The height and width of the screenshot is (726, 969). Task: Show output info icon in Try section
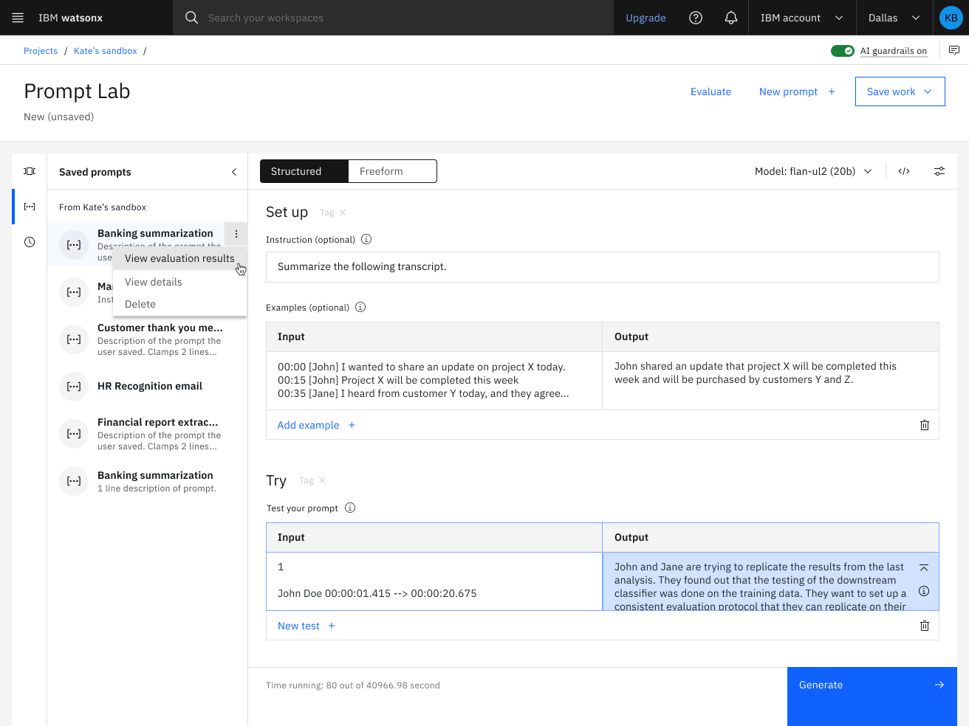924,591
